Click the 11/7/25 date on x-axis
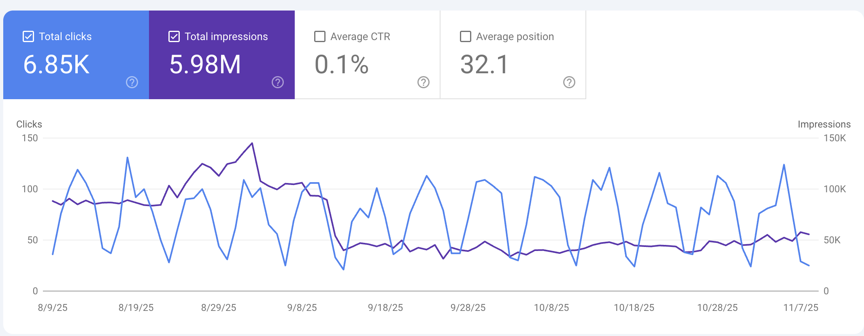This screenshot has width=864, height=336. [x=800, y=308]
